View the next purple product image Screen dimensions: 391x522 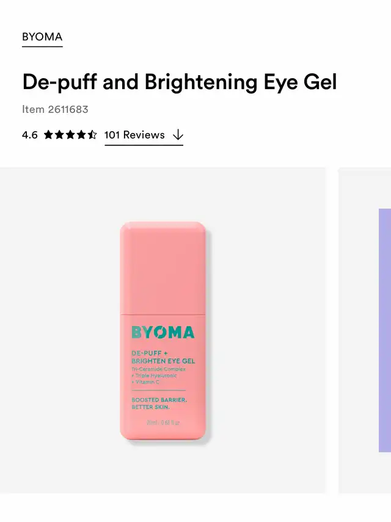pyautogui.click(x=365, y=330)
